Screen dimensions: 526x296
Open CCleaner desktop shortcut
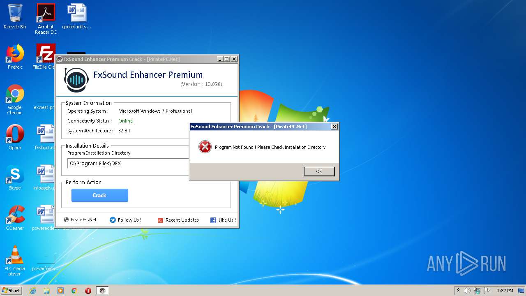[15, 218]
